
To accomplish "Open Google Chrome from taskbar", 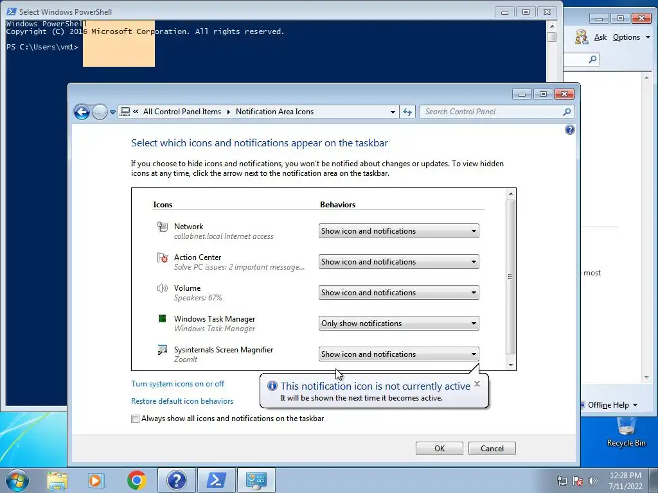I will [x=136, y=480].
